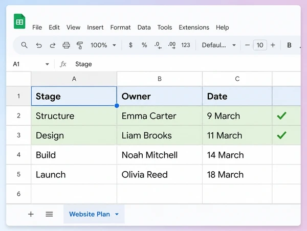Select the Structure cell
This screenshot has width=307, height=231.
coord(74,115)
